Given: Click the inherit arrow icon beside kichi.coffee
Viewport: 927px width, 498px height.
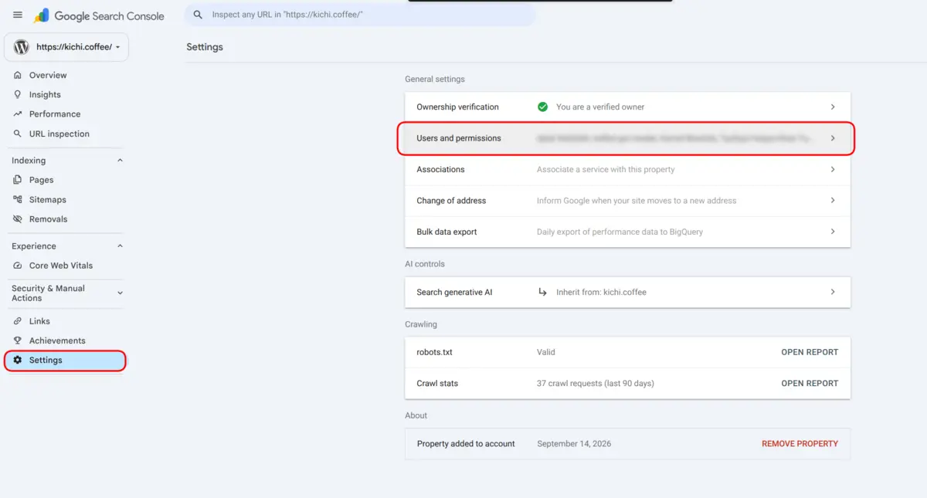Looking at the screenshot, I should (543, 292).
